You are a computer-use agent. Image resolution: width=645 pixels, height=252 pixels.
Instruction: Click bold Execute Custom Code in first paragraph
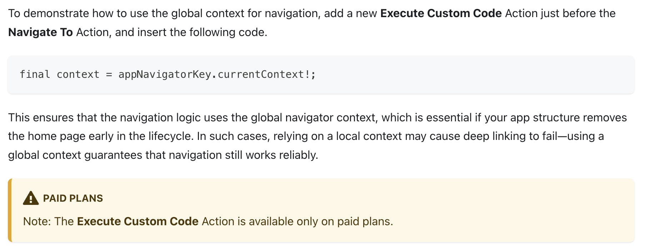[x=441, y=13]
